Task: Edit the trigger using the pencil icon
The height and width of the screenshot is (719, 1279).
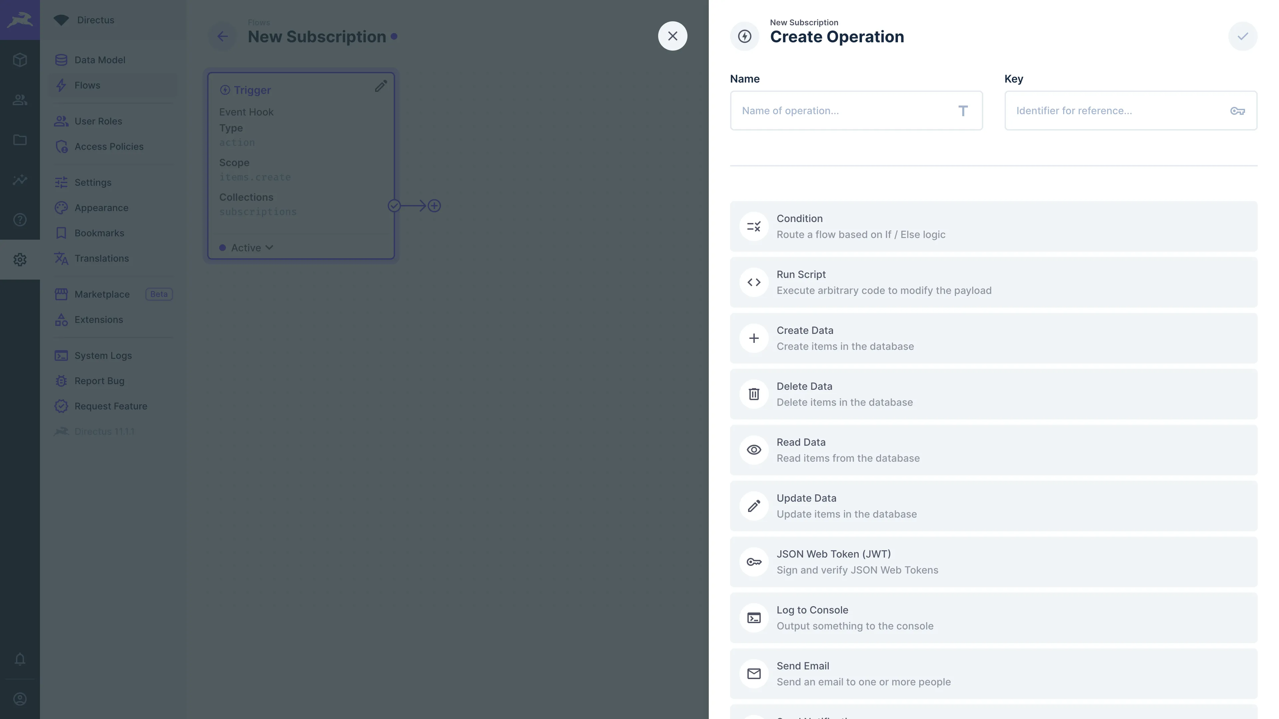Action: coord(381,86)
